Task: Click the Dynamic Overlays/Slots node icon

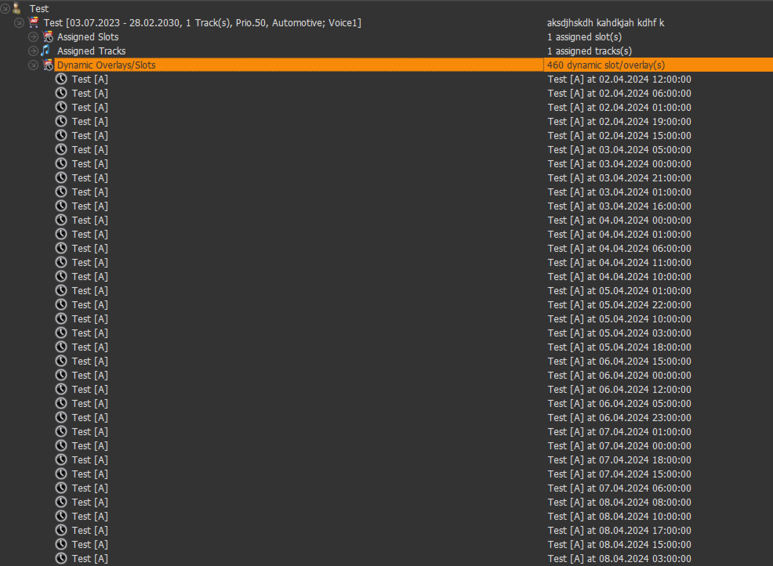Action: click(48, 65)
